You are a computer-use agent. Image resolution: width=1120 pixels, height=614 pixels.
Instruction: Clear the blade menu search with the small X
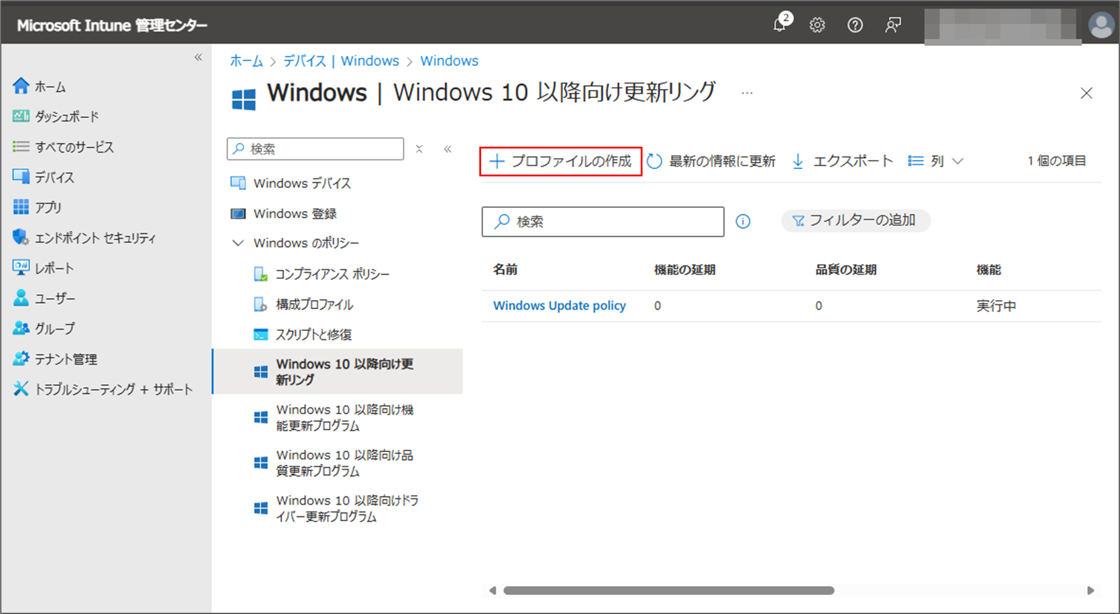pos(419,148)
